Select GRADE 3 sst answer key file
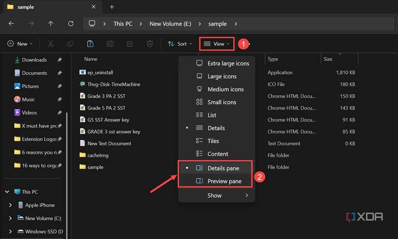The width and height of the screenshot is (398, 239). click(114, 132)
